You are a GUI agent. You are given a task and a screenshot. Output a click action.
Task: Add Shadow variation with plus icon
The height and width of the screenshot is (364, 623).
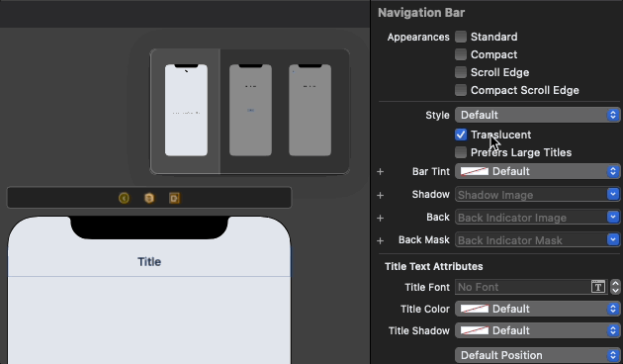tap(381, 195)
